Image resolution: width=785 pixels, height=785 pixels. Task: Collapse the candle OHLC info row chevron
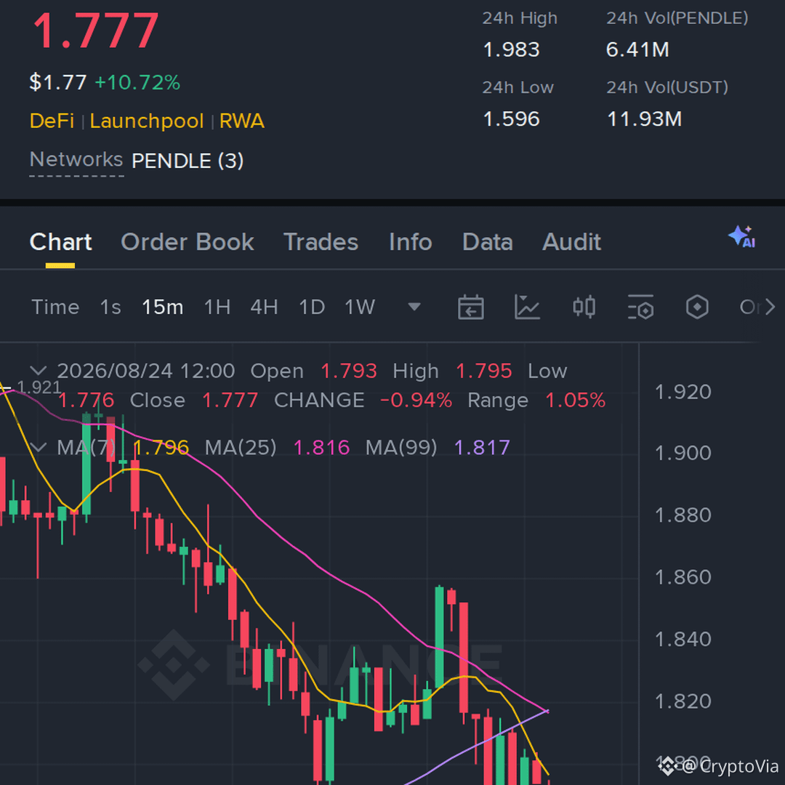point(39,371)
